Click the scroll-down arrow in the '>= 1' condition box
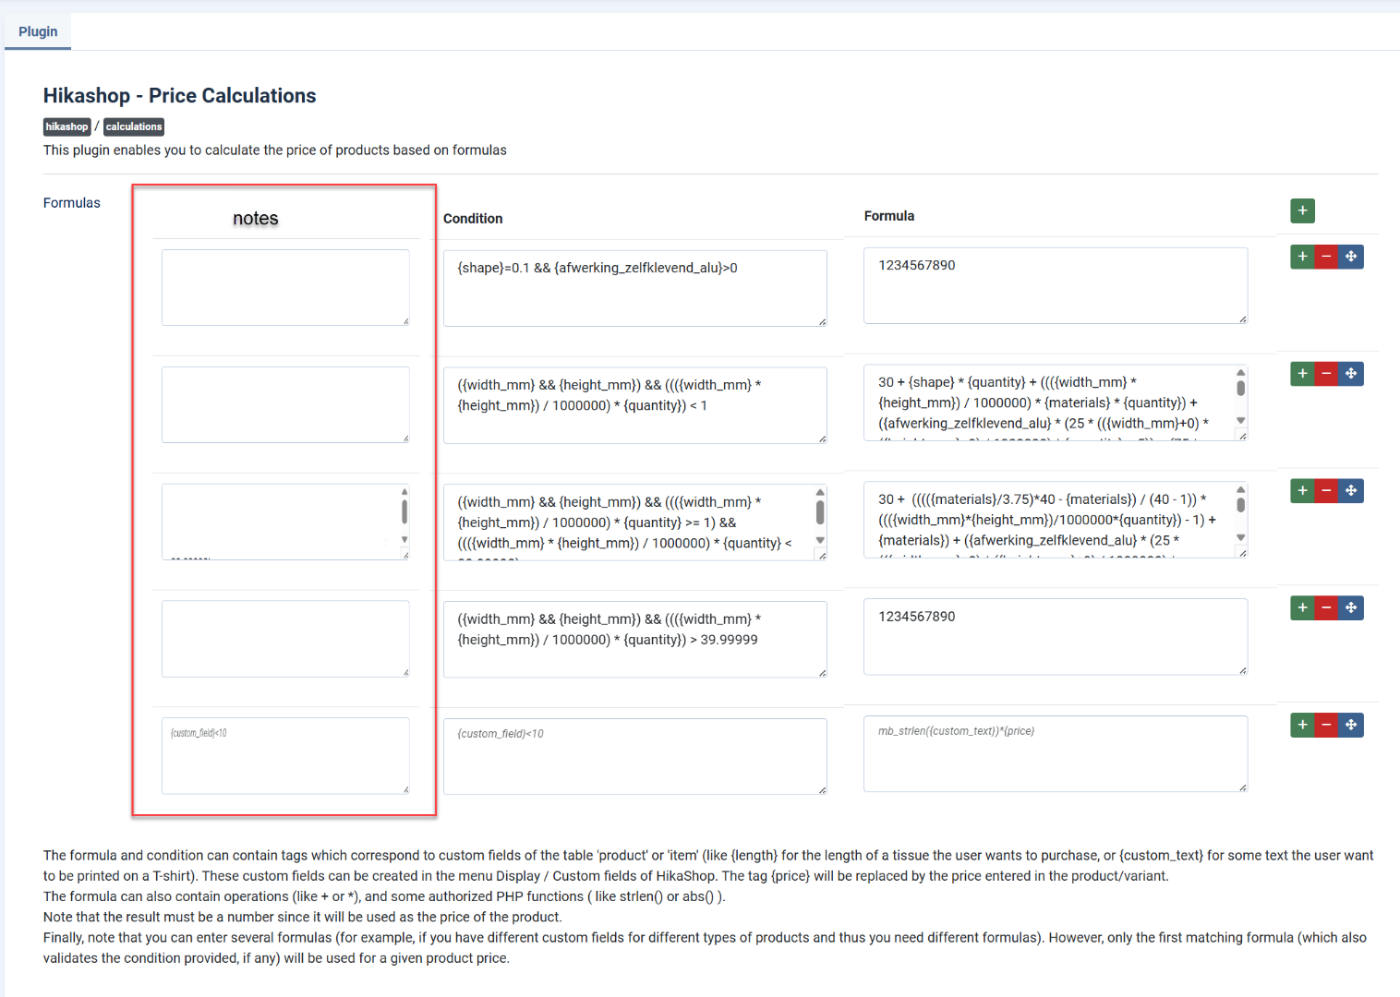This screenshot has height=997, width=1400. pyautogui.click(x=819, y=540)
